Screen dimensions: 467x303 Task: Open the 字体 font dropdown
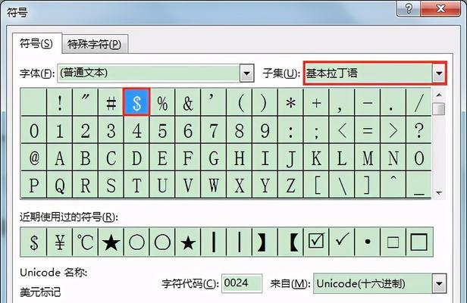[x=247, y=73]
